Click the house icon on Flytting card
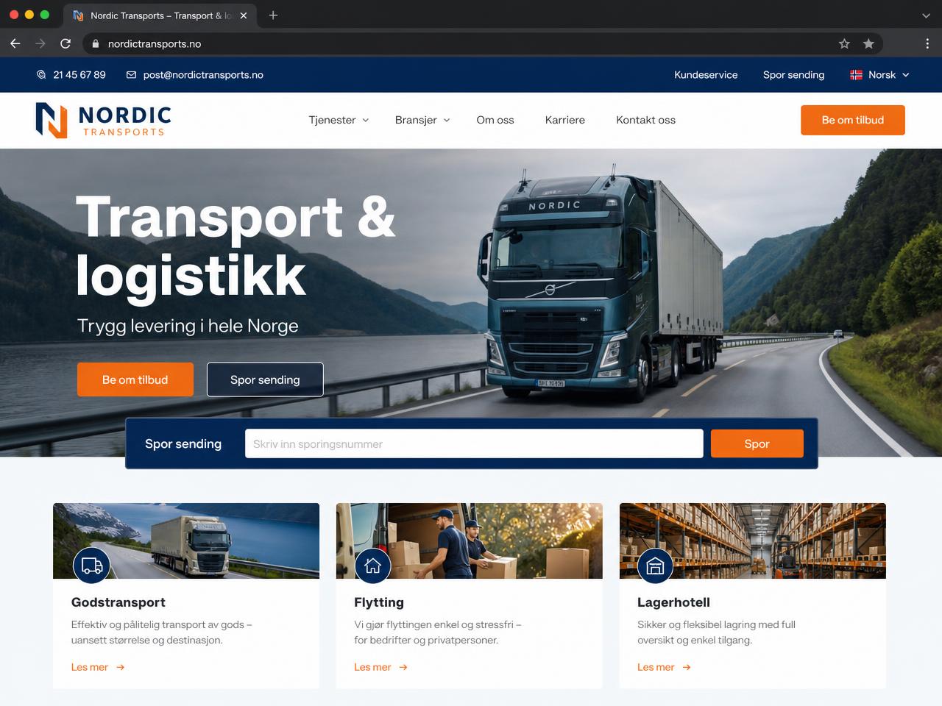Image resolution: width=942 pixels, height=706 pixels. pos(373,566)
